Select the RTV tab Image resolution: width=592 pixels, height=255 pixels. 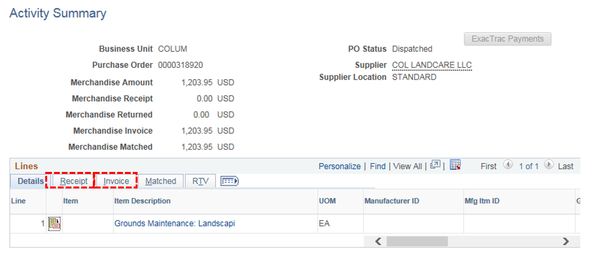pyautogui.click(x=200, y=181)
